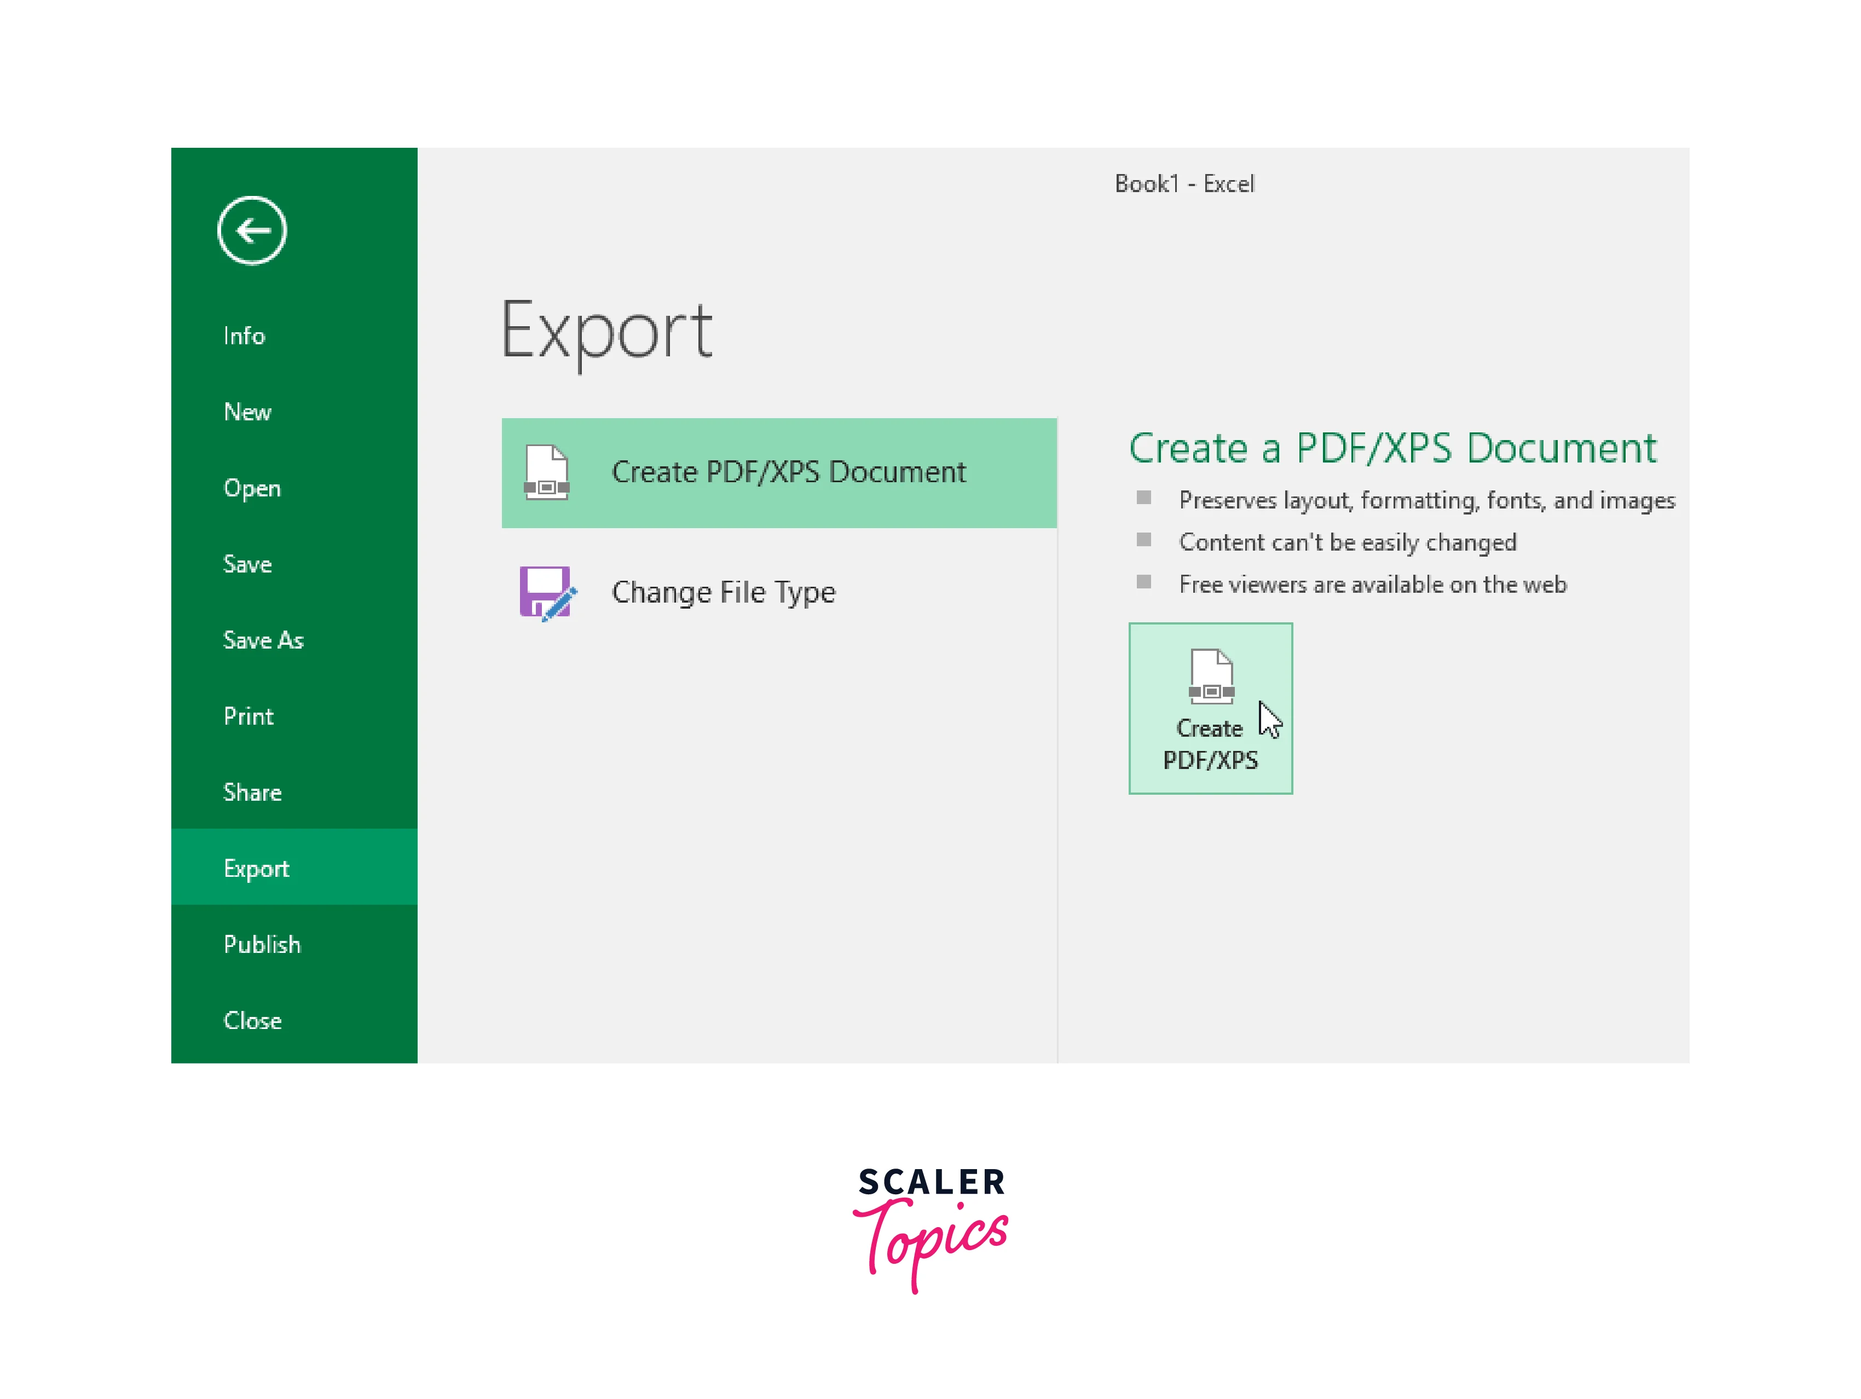Click the document icon next to Create PDF/XPS Document
Viewport: 1861px width, 1399px height.
click(548, 473)
